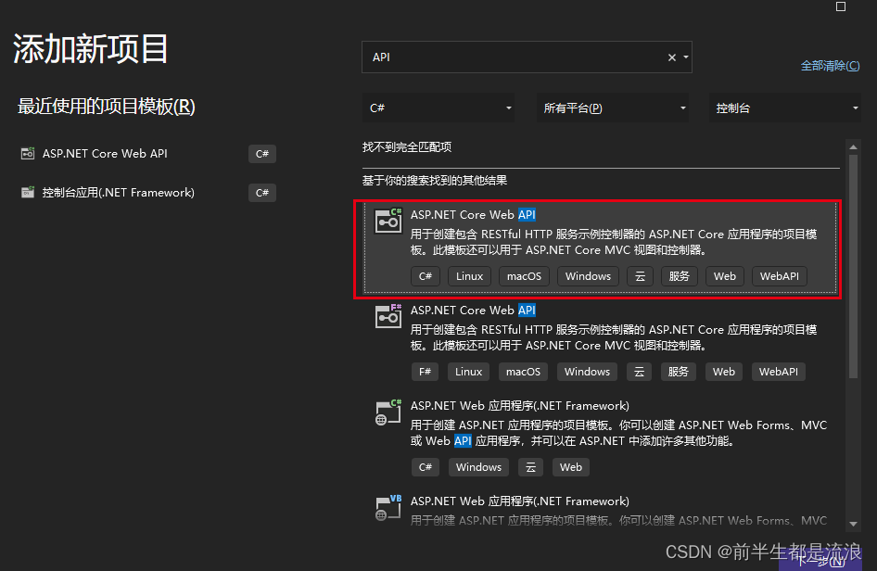Click 云 tag on the C# Web API template
This screenshot has height=571, width=877.
point(640,276)
